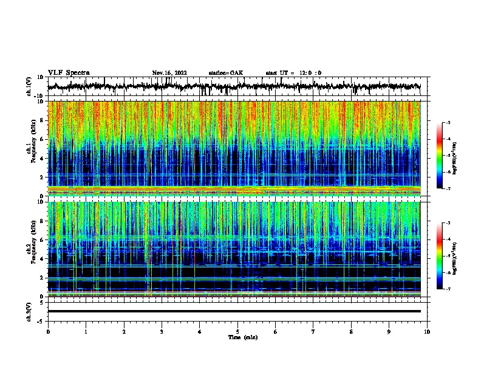Click time axis tick label "8"
The height and width of the screenshot is (372, 481).
tap(351, 332)
